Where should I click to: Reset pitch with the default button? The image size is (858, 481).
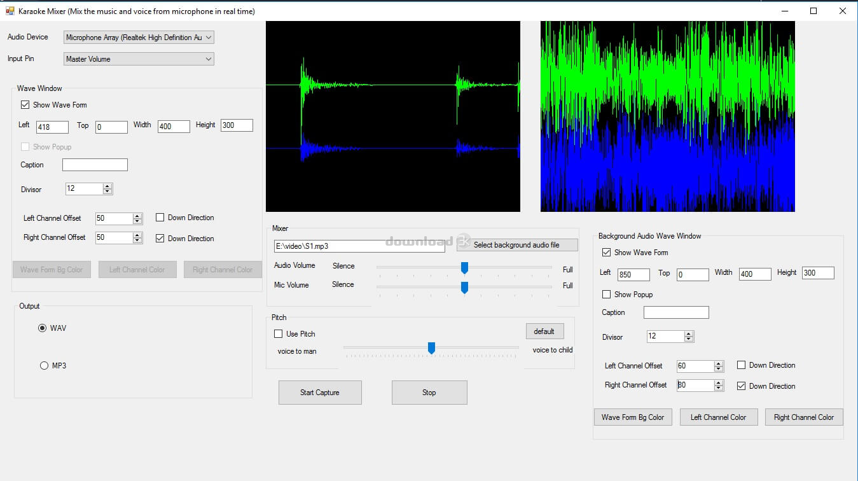coord(544,331)
